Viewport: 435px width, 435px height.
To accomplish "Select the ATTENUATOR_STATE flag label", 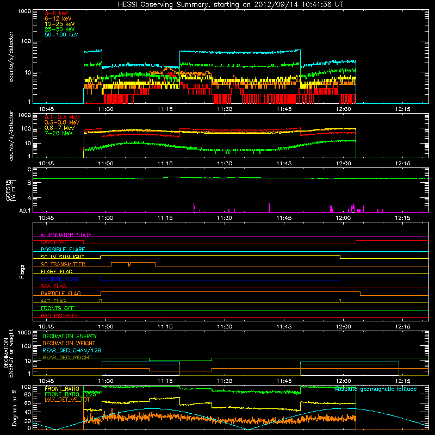I will click(x=66, y=235).
